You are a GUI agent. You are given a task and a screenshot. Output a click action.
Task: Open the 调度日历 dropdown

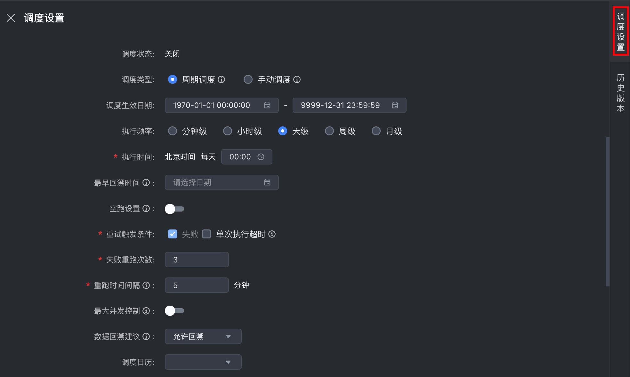click(x=203, y=362)
